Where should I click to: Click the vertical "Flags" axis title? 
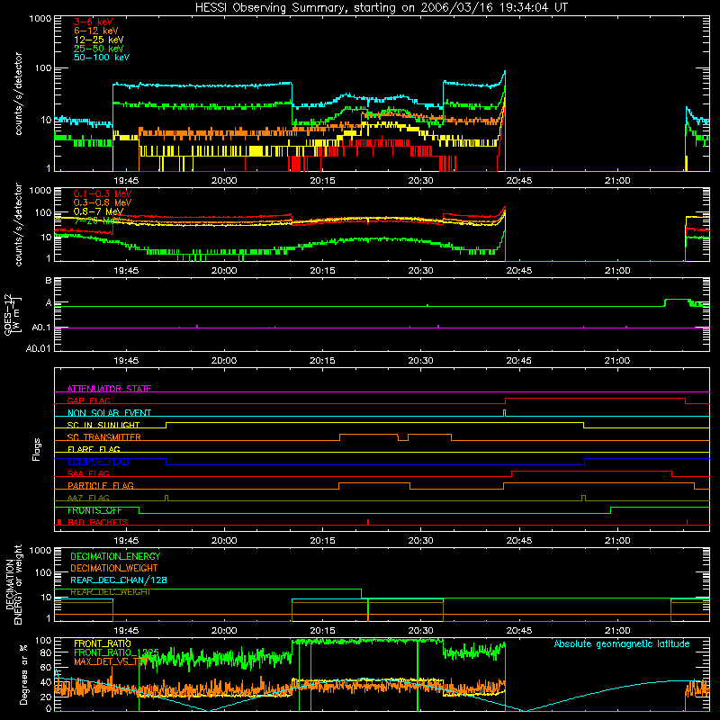tap(37, 449)
